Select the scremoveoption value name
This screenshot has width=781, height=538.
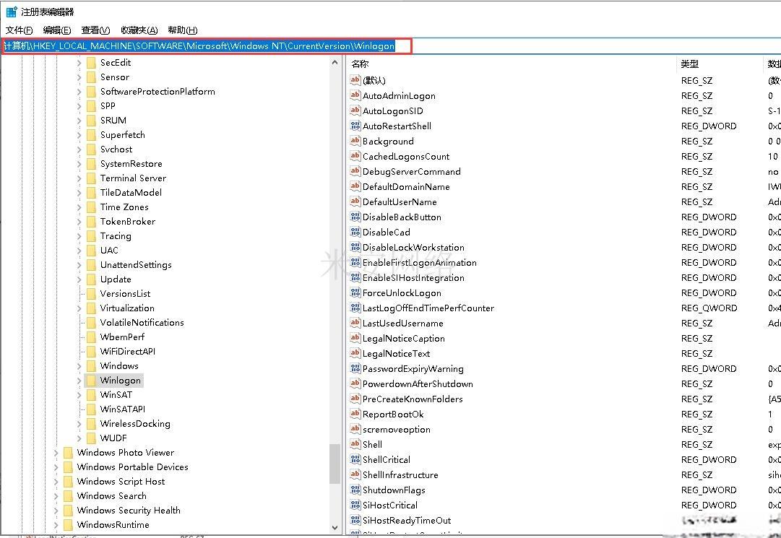point(397,430)
